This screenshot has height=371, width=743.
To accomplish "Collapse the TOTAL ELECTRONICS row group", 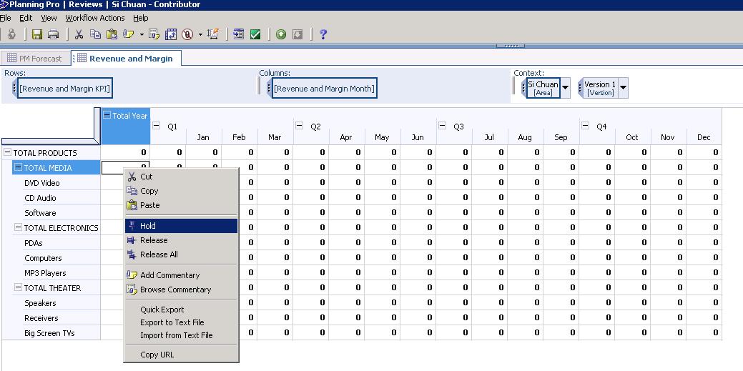I will (x=19, y=227).
